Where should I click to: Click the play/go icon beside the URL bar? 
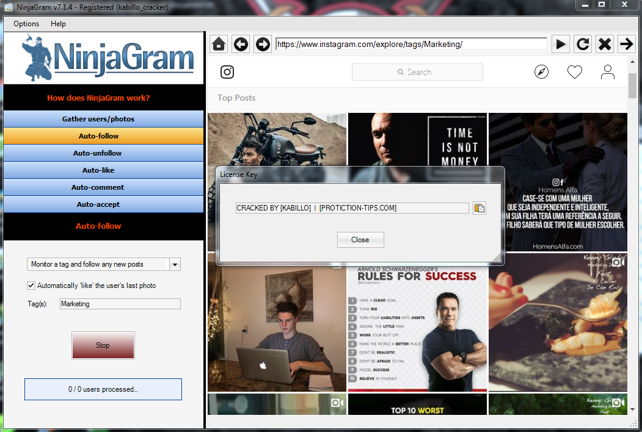561,44
